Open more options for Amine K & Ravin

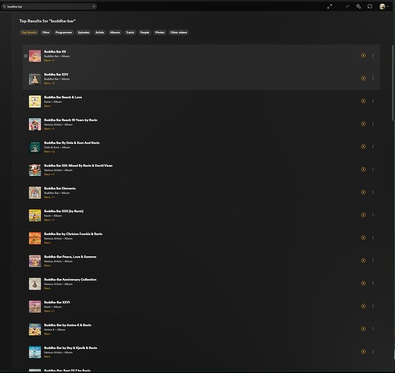pos(373,329)
